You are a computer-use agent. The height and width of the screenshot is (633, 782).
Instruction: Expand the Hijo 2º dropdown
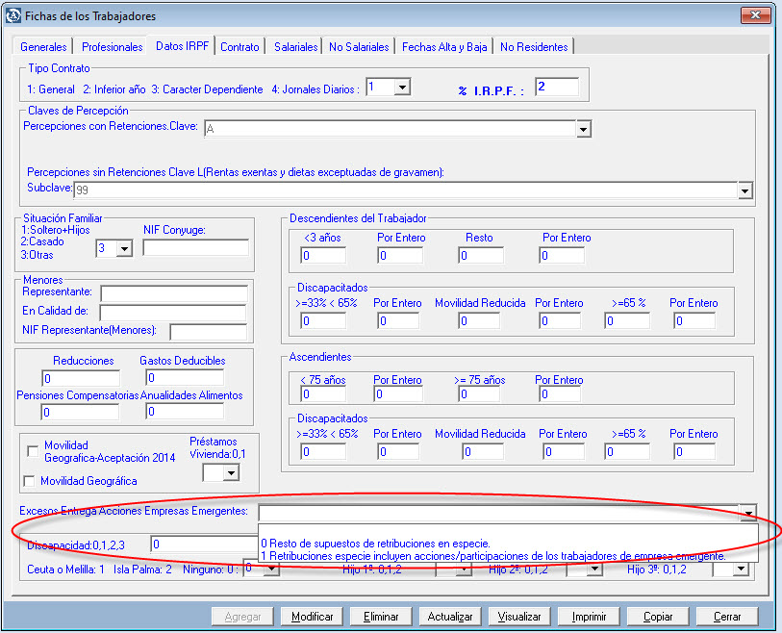pos(594,570)
